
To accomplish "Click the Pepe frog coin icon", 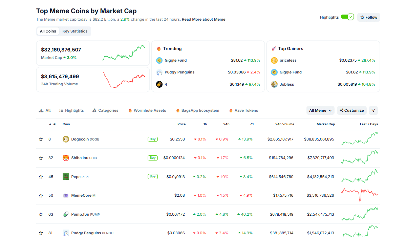I will pos(66,177).
